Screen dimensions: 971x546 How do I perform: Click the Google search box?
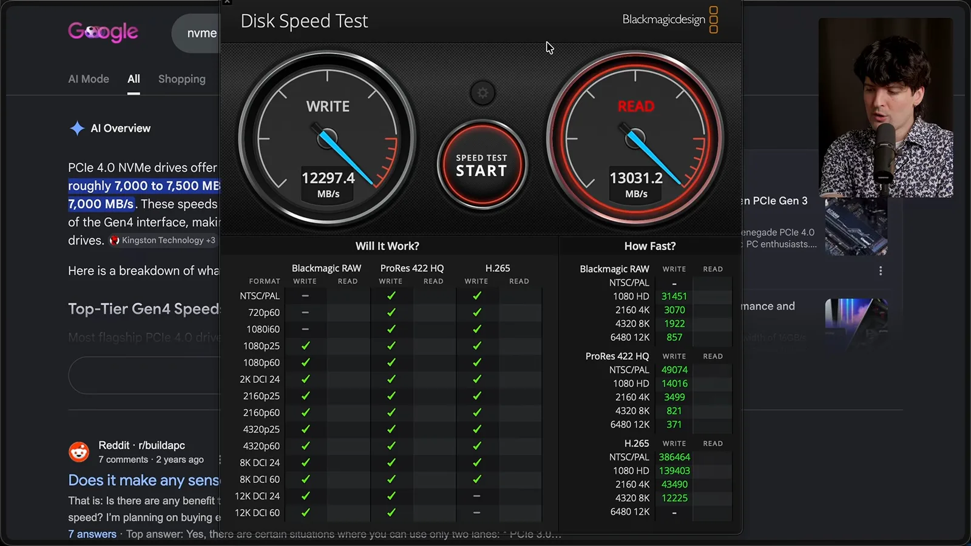tap(197, 33)
